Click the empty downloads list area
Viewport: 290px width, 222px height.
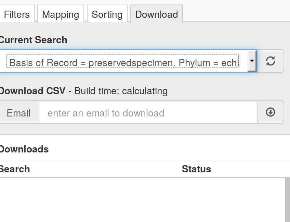(142, 200)
